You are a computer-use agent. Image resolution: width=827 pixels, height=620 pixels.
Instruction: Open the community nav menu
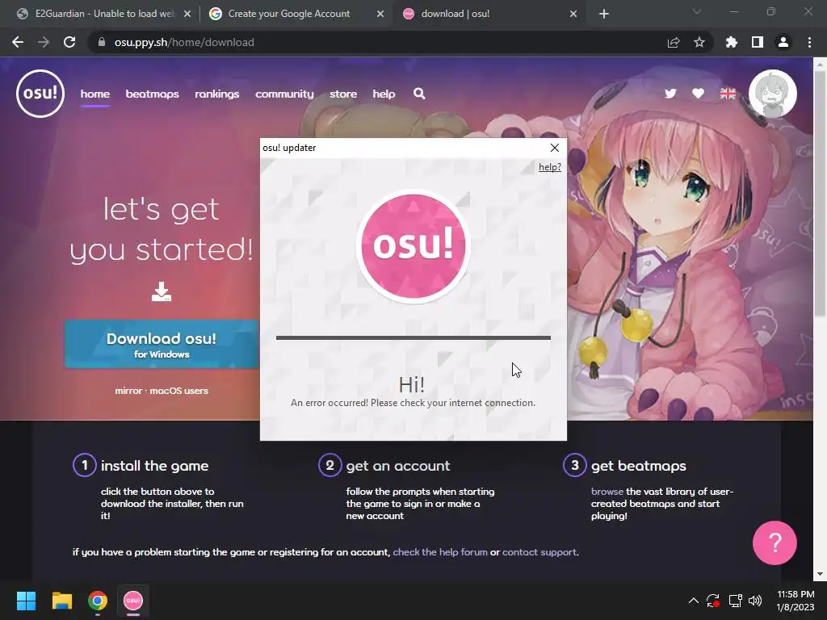click(284, 94)
